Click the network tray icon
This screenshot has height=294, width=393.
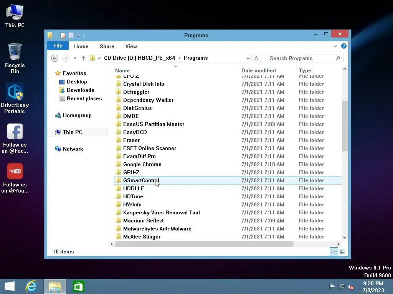click(341, 286)
